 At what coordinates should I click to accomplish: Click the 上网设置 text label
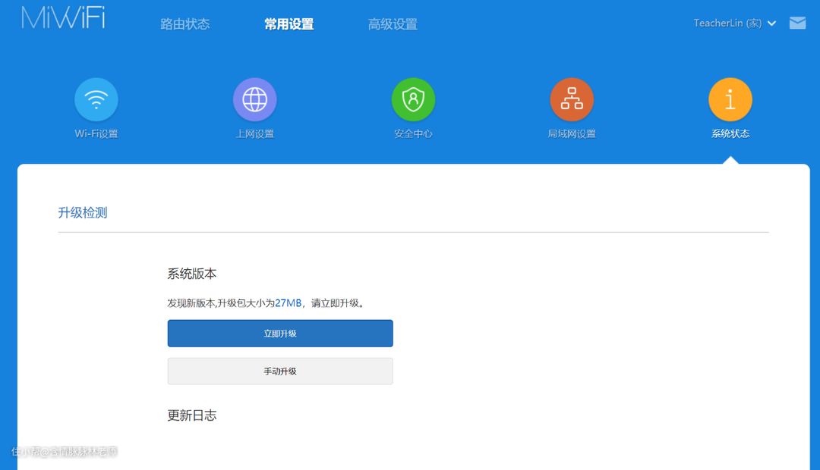254,134
